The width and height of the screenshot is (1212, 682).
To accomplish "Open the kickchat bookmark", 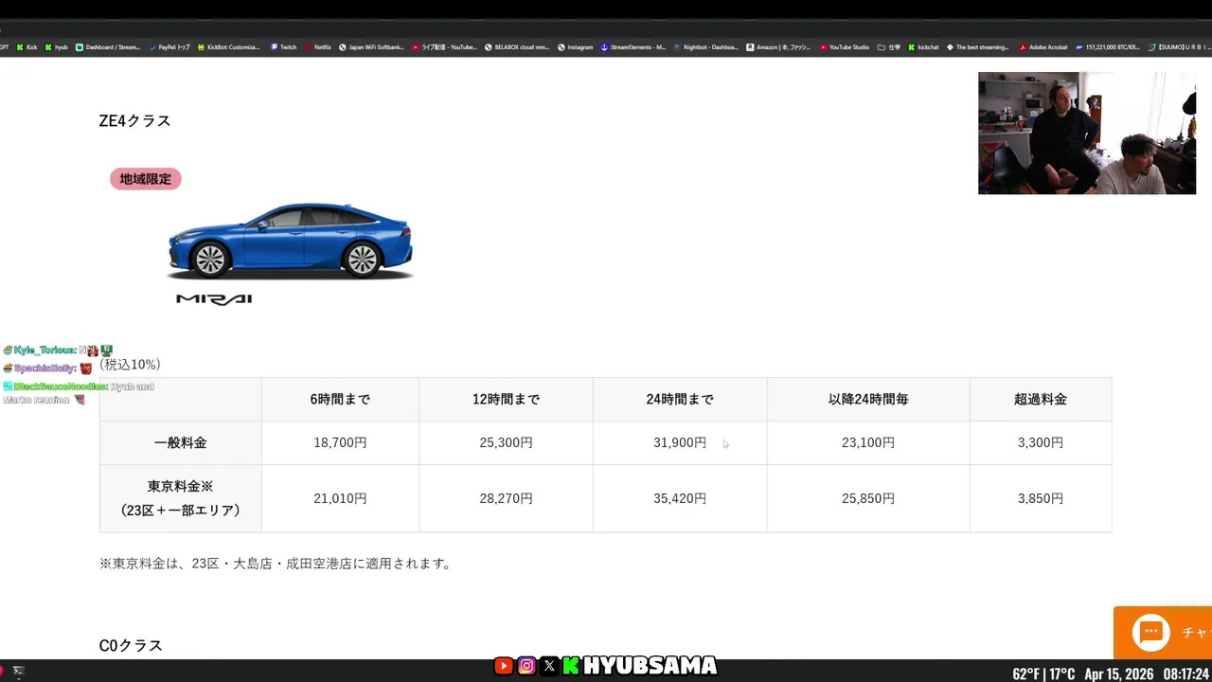I will click(x=923, y=46).
